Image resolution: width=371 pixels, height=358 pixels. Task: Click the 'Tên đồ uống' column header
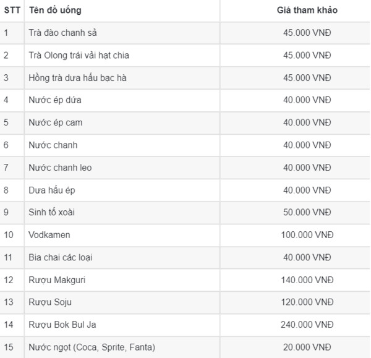(55, 11)
